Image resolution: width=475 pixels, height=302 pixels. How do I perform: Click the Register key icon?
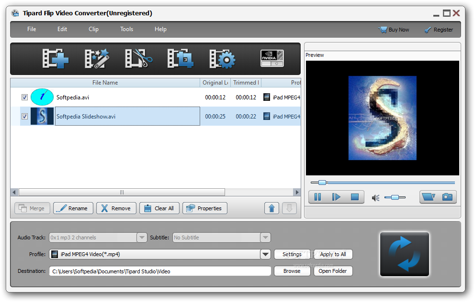[x=428, y=30]
